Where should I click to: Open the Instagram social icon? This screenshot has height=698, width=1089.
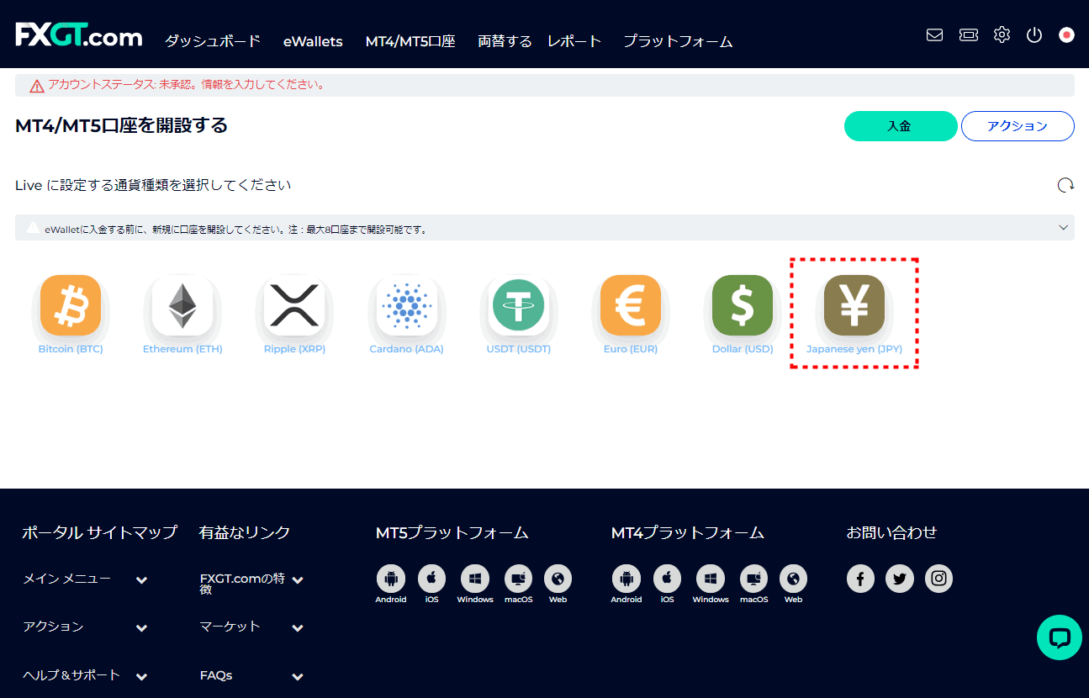click(938, 579)
